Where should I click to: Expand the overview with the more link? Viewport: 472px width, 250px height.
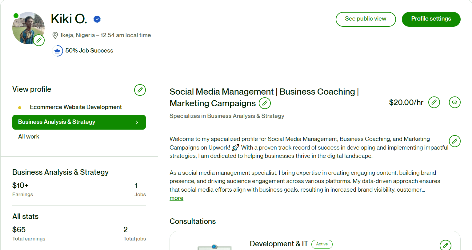coord(176,198)
